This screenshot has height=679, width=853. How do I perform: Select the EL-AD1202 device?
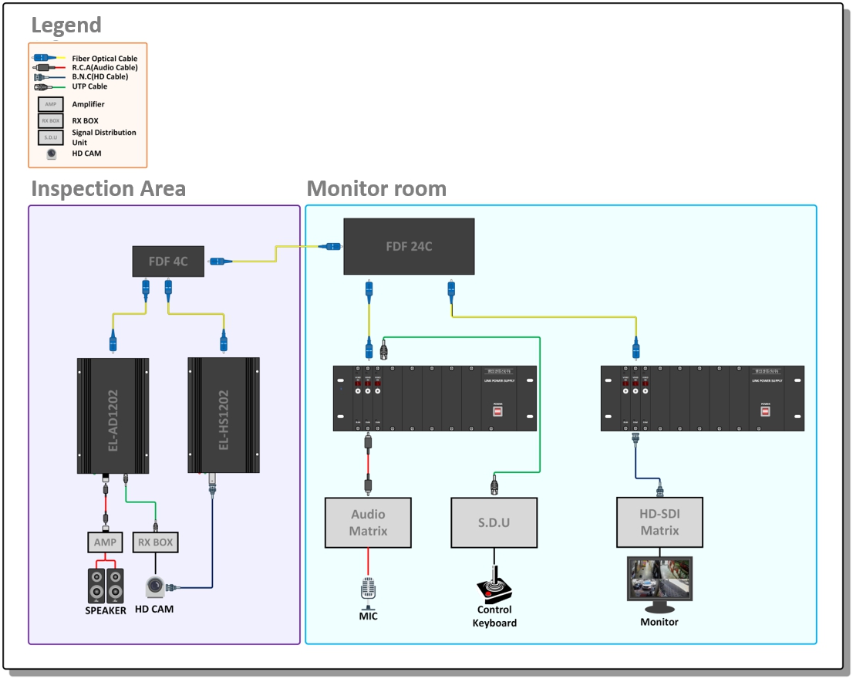tap(113, 415)
